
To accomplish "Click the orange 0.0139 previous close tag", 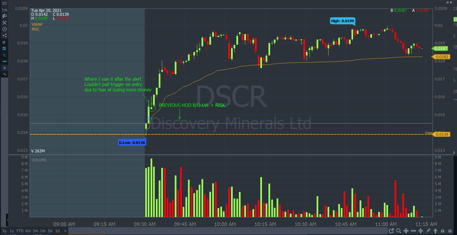I will 441,134.
